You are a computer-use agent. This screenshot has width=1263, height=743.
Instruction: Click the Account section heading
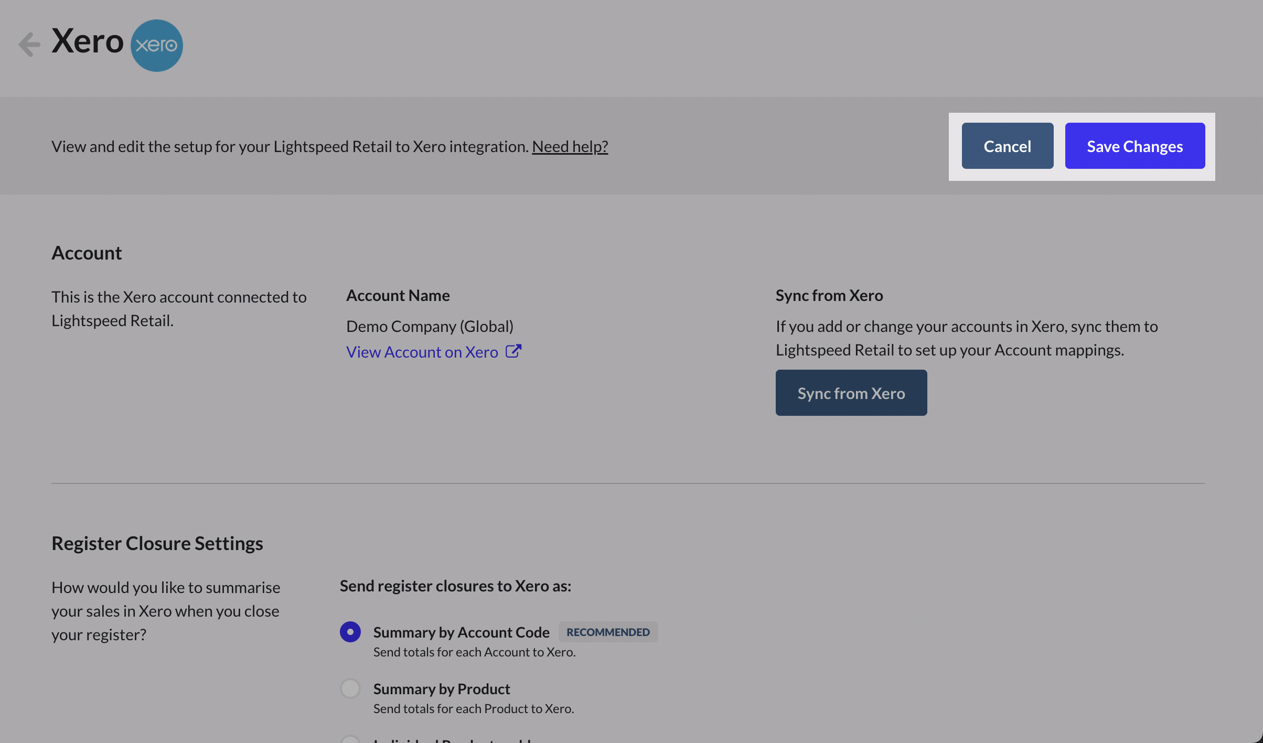[x=87, y=253]
